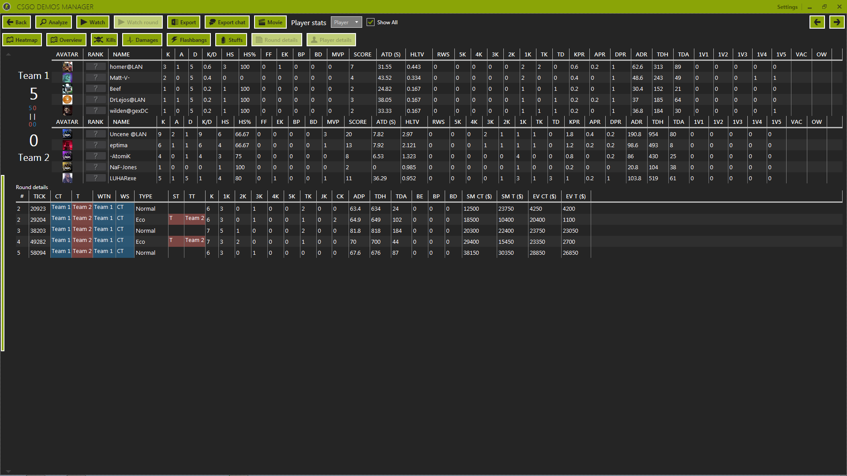Open the Kills view
This screenshot has width=847, height=476.
coord(105,40)
